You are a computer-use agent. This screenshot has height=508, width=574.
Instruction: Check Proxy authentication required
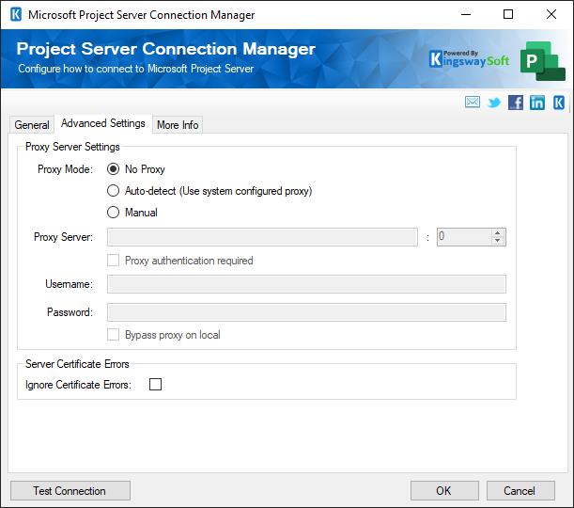tap(113, 261)
